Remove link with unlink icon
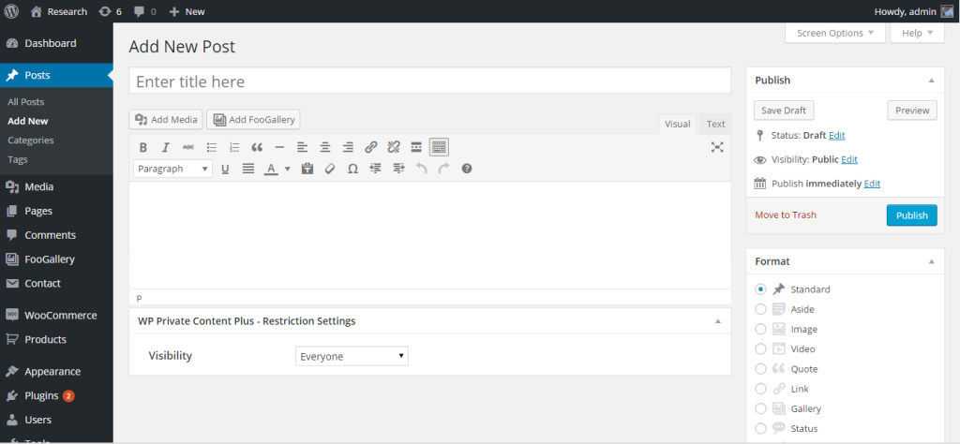This screenshot has width=960, height=444. (394, 147)
